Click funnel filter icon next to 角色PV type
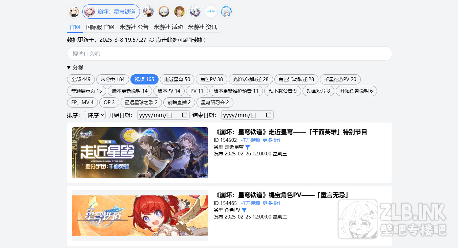The width and height of the screenshot is (458, 248). tap(244, 210)
